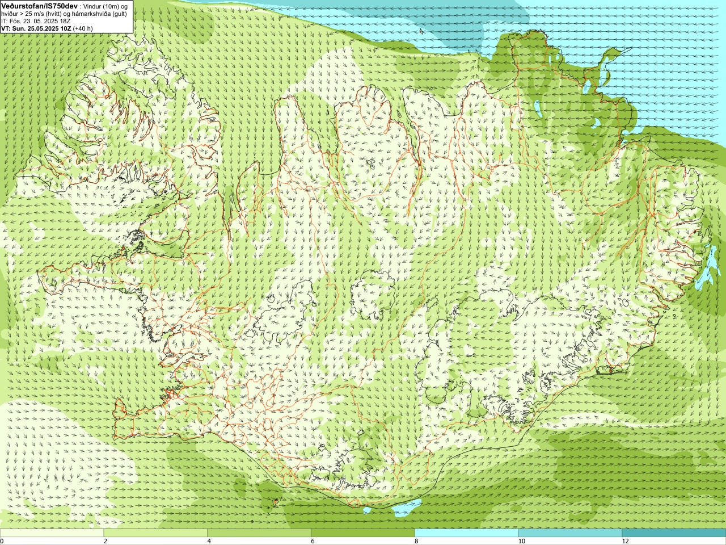Click the "IT: Fös. 23. 05. 2025 18Z" line
The image size is (726, 545).
(36, 21)
